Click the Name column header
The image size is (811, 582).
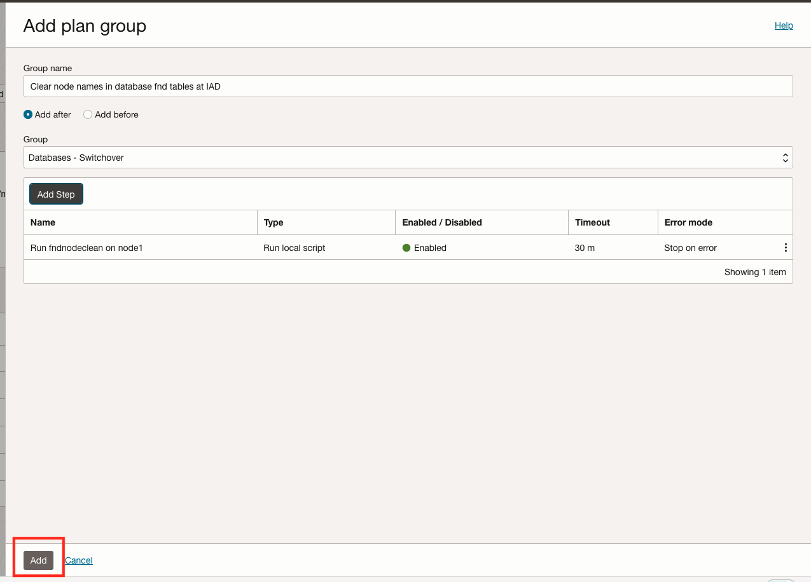click(x=141, y=222)
